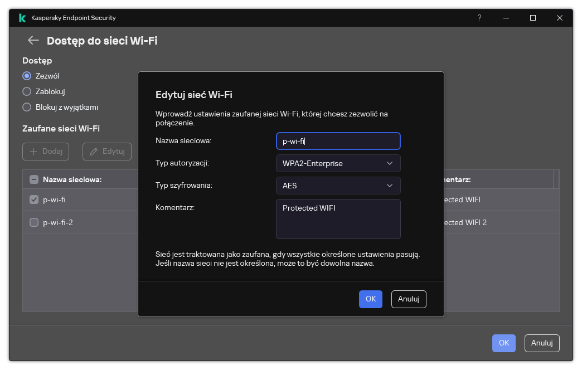The height and width of the screenshot is (370, 582).
Task: Click OK in the Edytuj sieć dialog
Action: (x=371, y=299)
